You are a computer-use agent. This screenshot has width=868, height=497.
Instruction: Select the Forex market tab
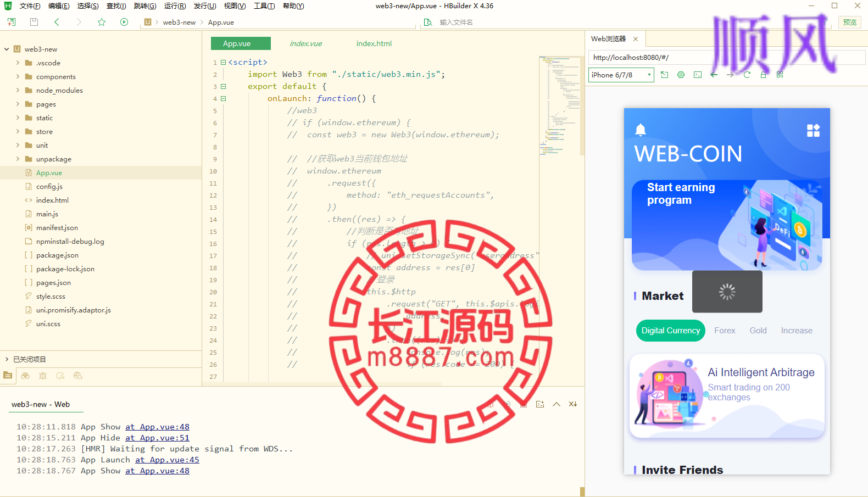point(725,331)
